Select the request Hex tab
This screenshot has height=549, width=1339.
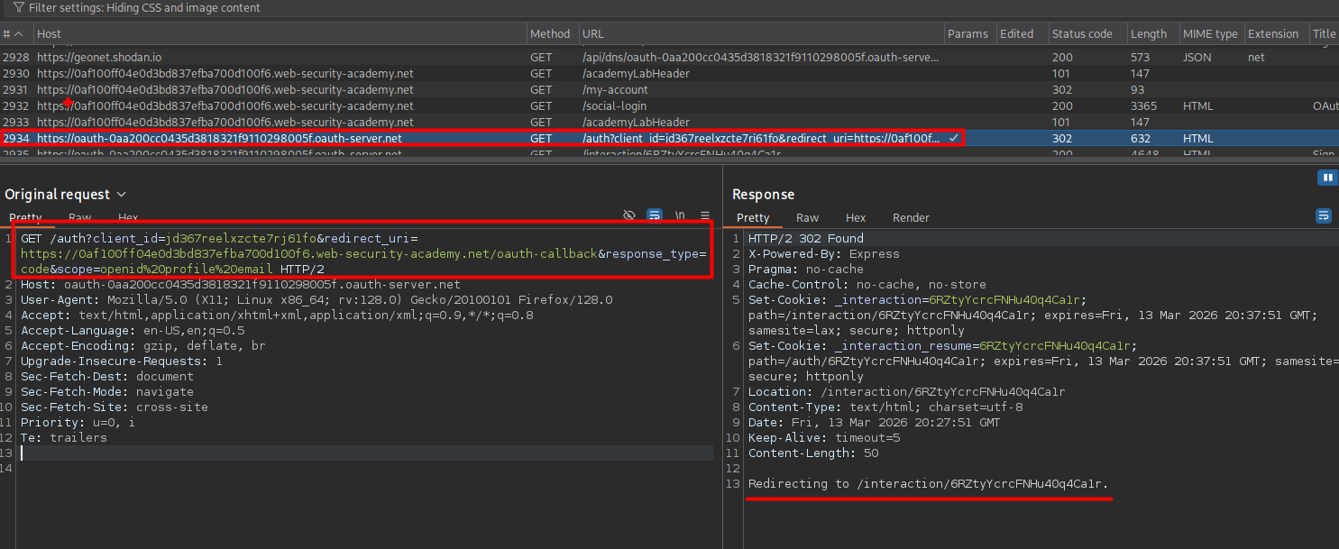coord(128,218)
